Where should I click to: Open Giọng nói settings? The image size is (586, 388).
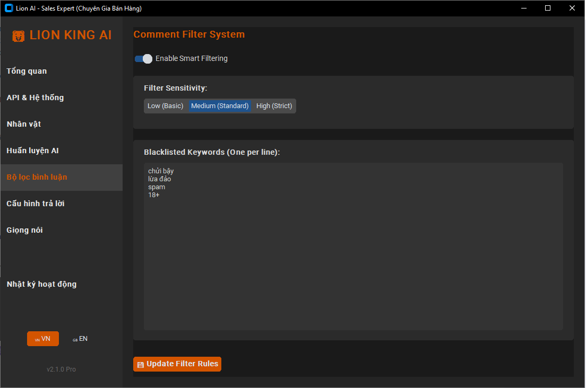coord(25,230)
